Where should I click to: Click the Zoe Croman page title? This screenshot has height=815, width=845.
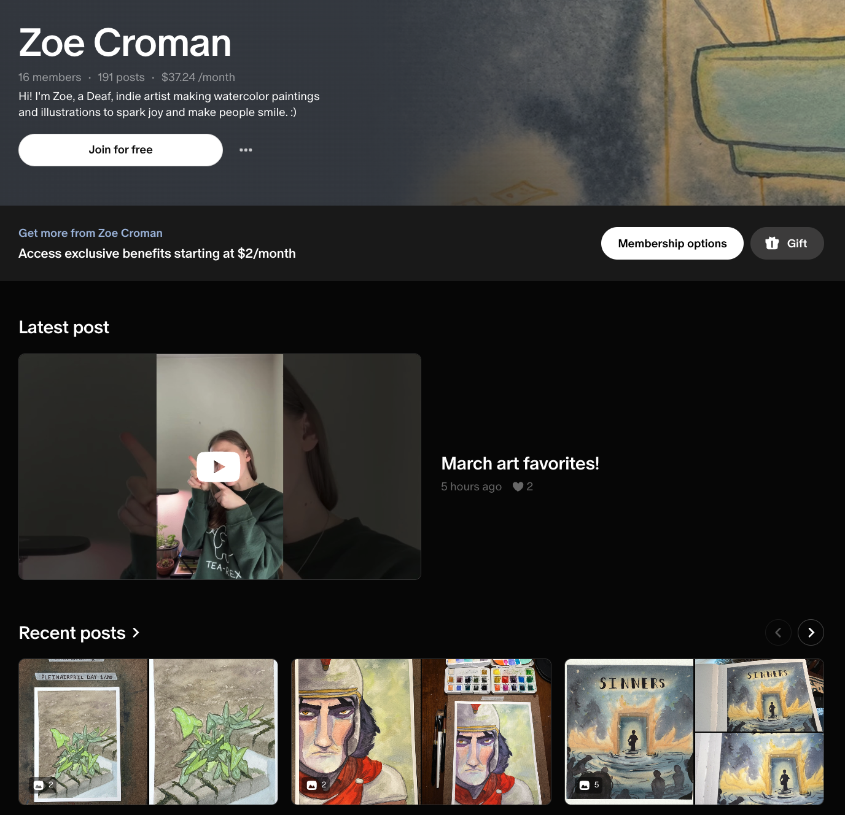point(125,42)
